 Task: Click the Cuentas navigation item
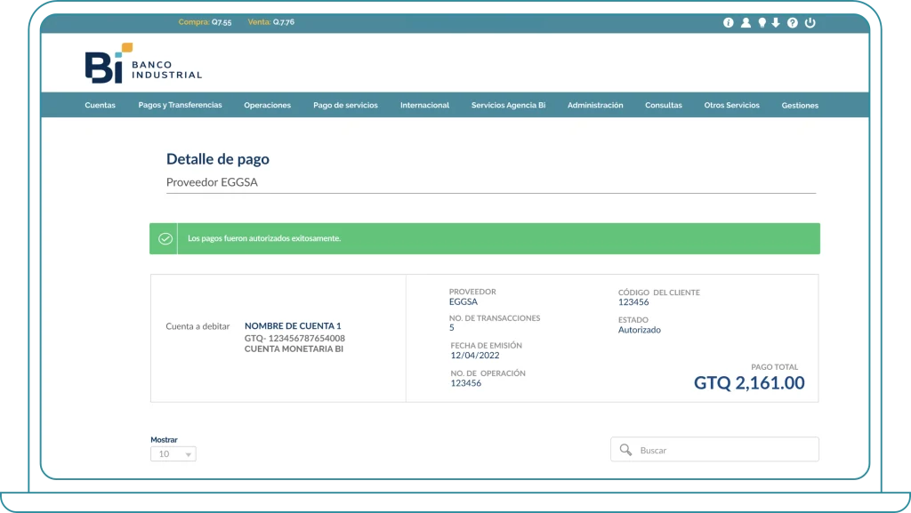100,104
